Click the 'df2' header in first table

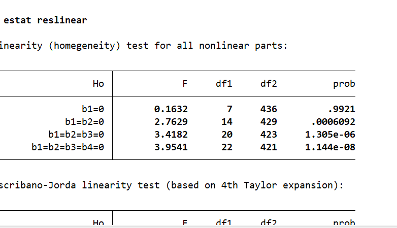click(x=268, y=84)
